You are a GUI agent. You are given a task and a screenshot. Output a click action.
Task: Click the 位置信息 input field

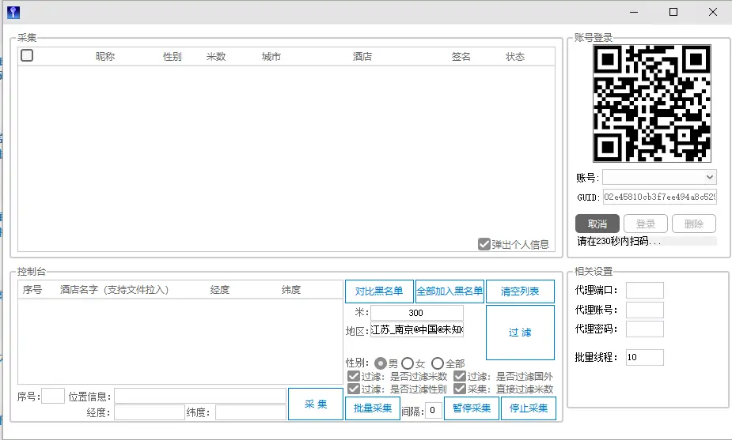pyautogui.click(x=200, y=397)
